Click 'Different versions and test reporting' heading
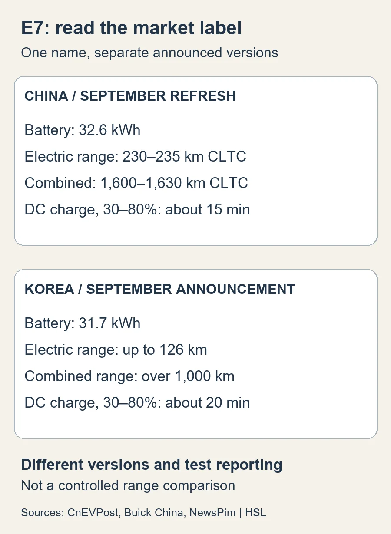Viewport: 391px width, 534px height. pyautogui.click(x=152, y=465)
